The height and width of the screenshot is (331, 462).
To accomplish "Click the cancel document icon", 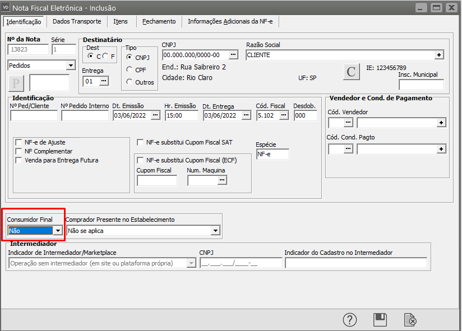I will coord(410,319).
